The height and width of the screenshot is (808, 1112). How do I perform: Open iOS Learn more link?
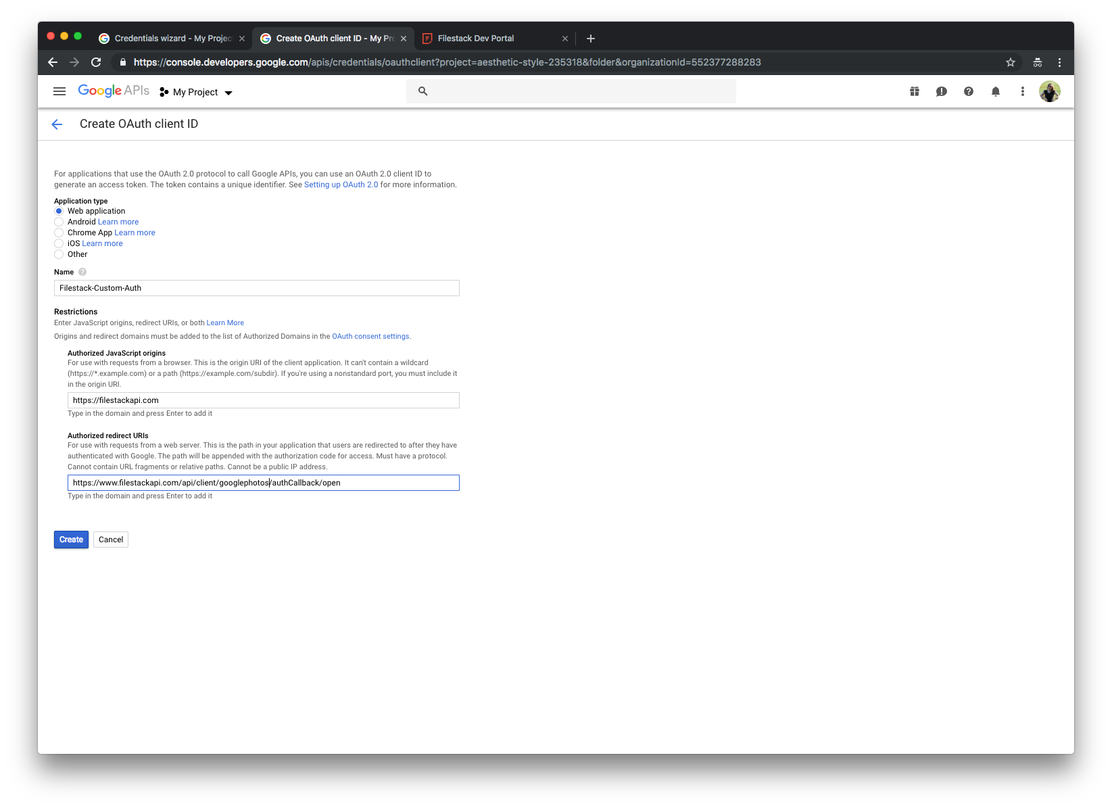[x=102, y=243]
